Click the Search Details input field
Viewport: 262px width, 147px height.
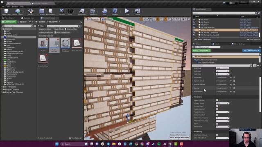(222, 66)
